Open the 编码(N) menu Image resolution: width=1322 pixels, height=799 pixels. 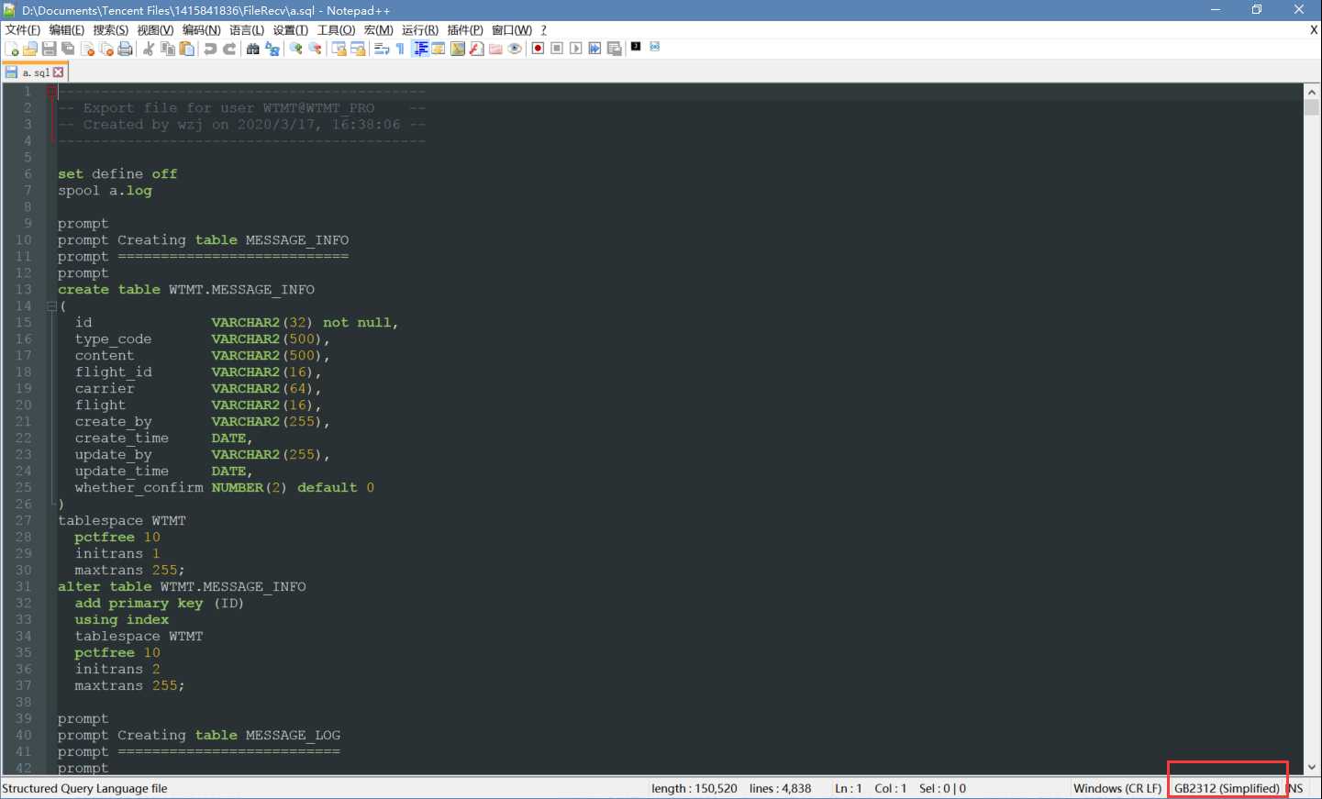pos(201,30)
